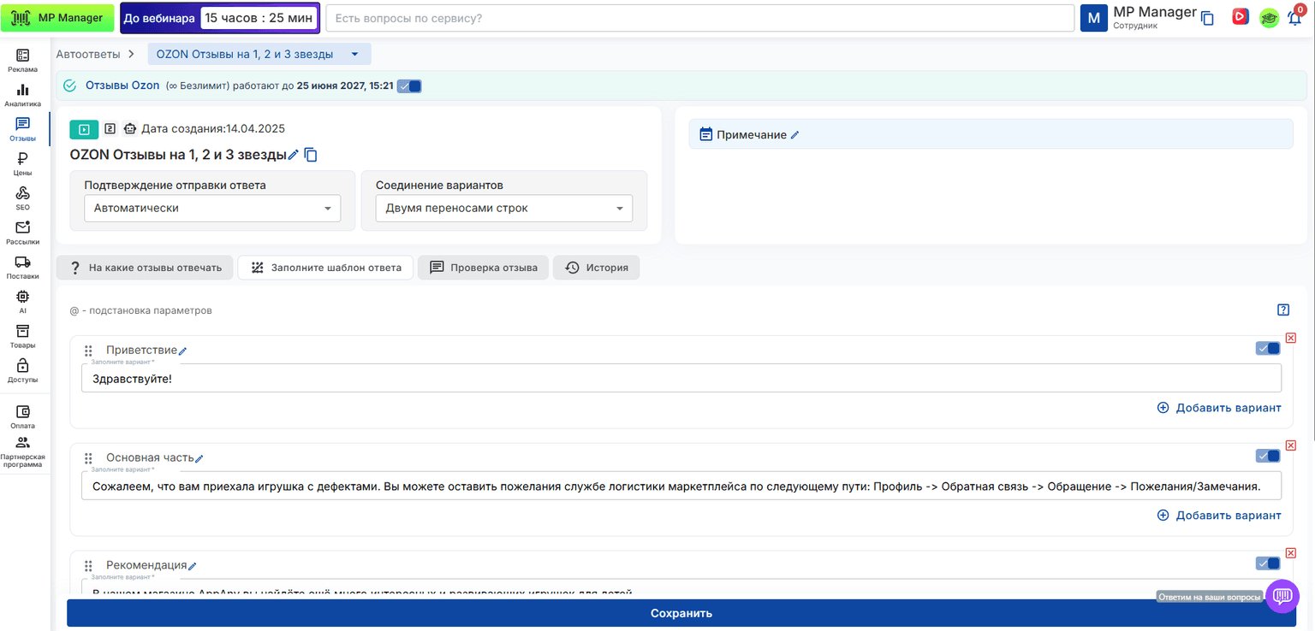Click the Сохранить button
The image size is (1315, 631).
point(681,613)
